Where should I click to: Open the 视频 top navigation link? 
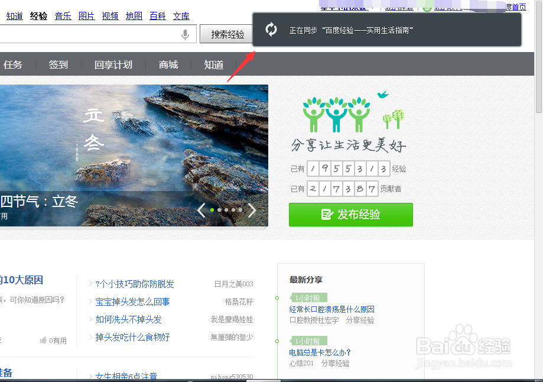(110, 16)
